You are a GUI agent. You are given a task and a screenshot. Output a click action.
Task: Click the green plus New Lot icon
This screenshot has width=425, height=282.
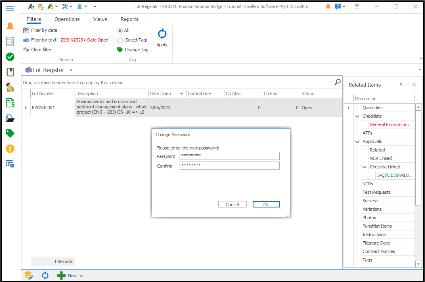[61, 276]
